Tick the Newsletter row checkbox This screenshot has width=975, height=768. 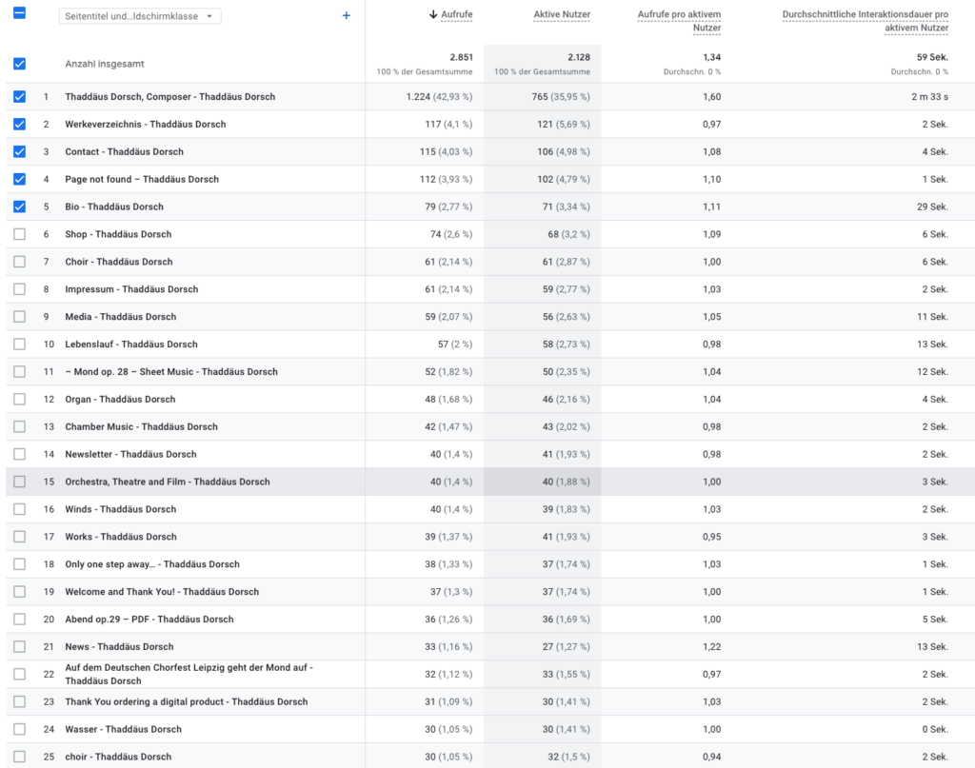point(19,454)
